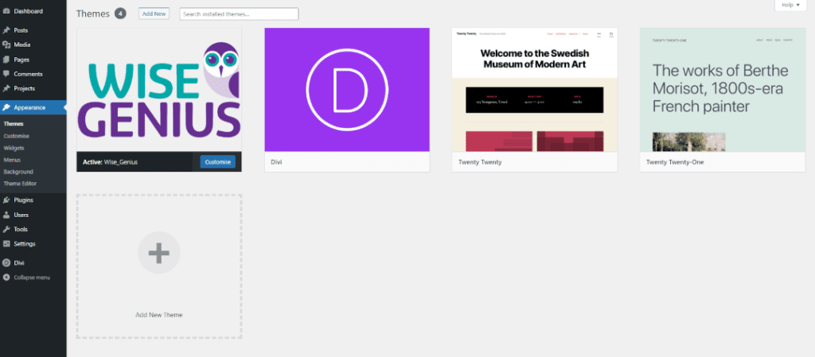Click the Settings sliders icon

(6, 244)
